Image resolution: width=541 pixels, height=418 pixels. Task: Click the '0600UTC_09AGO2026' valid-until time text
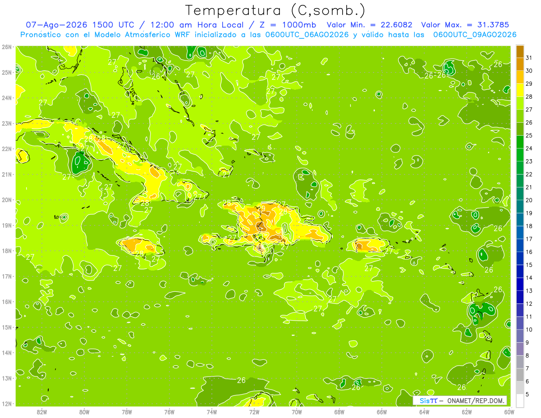point(475,35)
